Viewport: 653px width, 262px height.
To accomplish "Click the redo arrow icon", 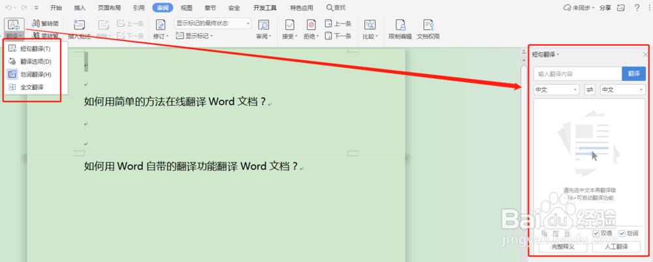I will click(24, 7).
